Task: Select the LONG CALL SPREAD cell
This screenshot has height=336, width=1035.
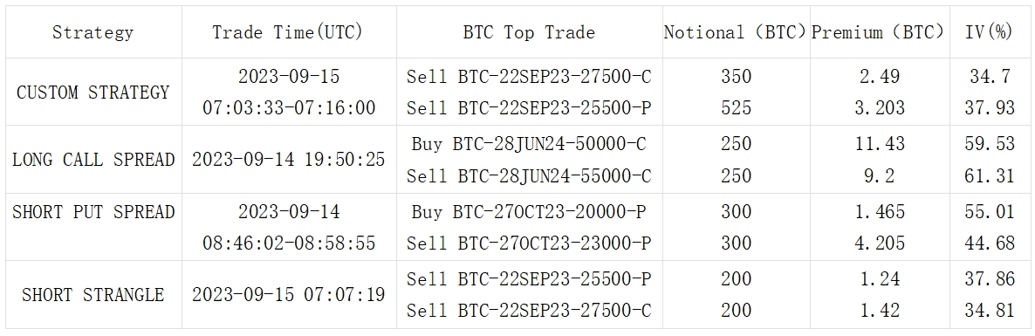Action: point(93,160)
